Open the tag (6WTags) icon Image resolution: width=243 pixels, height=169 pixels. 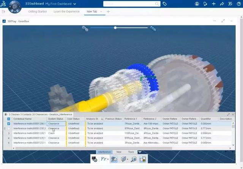tap(164, 4)
